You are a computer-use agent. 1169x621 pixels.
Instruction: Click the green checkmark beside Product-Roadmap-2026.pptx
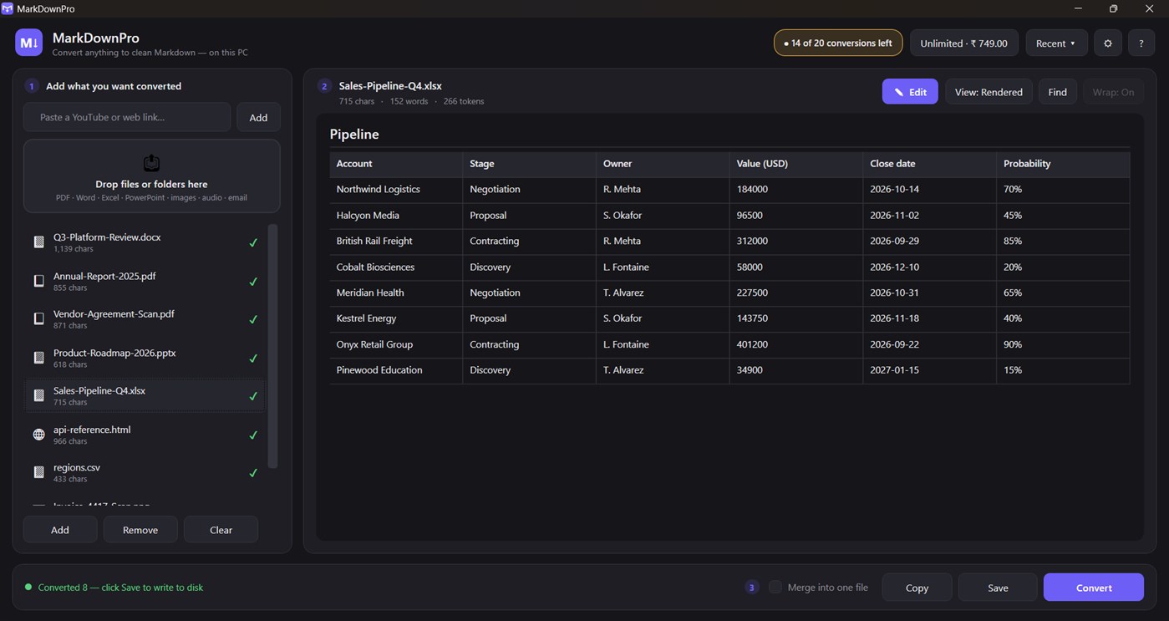[253, 358]
